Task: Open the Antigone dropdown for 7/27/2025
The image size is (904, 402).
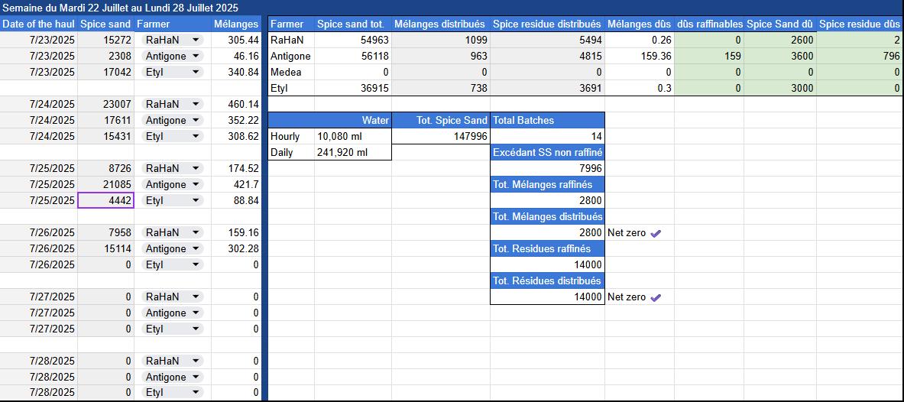Action: [196, 313]
